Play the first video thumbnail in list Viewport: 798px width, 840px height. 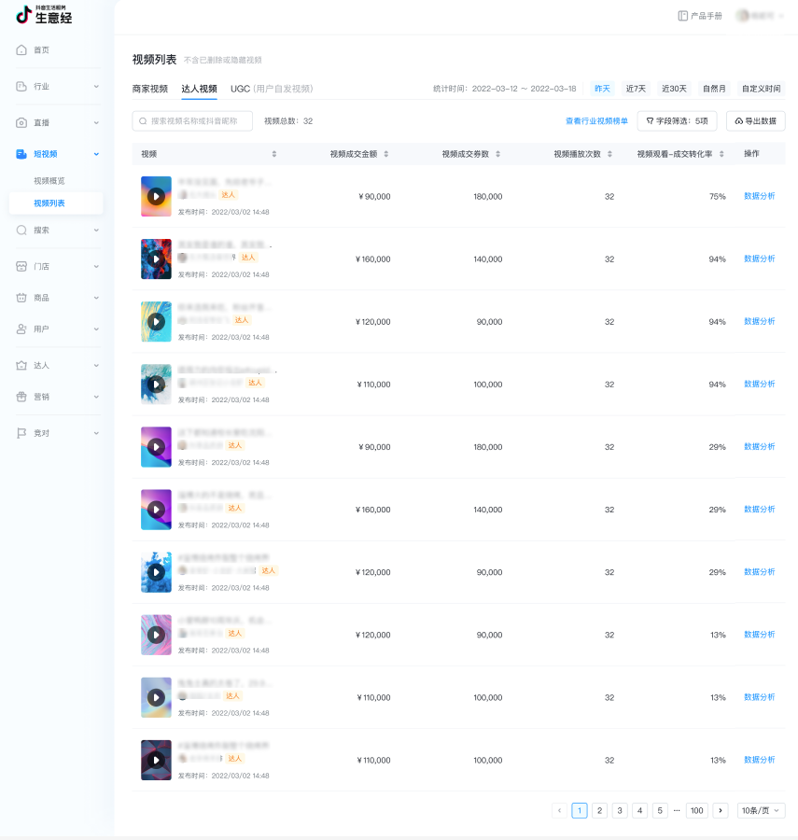pos(156,196)
